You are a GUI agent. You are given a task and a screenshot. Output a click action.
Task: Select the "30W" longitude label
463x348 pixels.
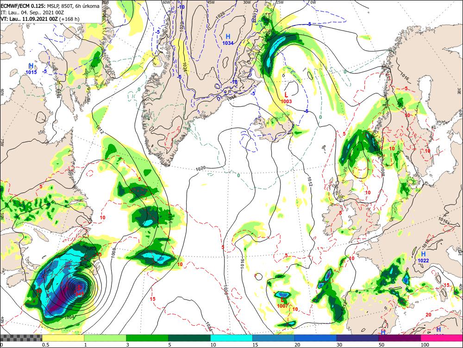point(247,2)
